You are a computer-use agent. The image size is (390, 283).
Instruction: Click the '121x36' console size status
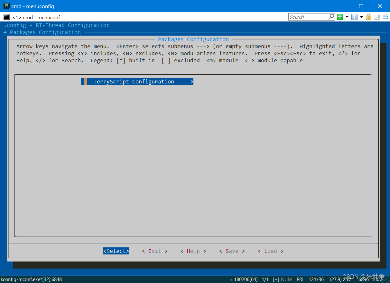(316, 279)
